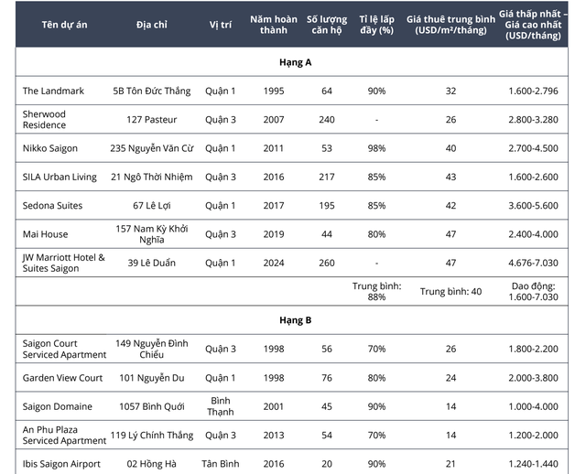Screen dimensions: 586x474
Task: Select address '101 Nguyễn Du'
Action: (x=152, y=378)
